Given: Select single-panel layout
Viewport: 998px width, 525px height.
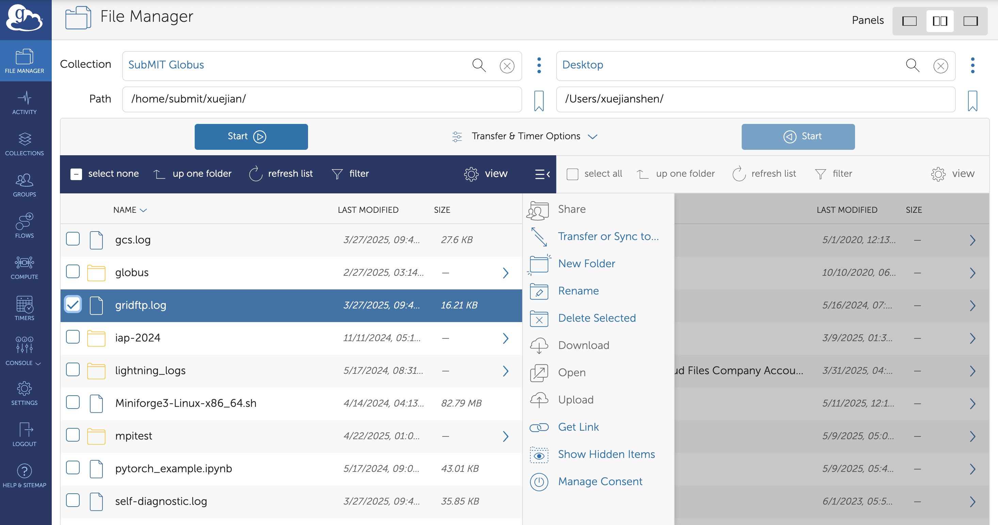Looking at the screenshot, I should coord(909,21).
